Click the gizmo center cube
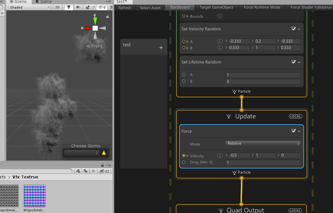 95,28
